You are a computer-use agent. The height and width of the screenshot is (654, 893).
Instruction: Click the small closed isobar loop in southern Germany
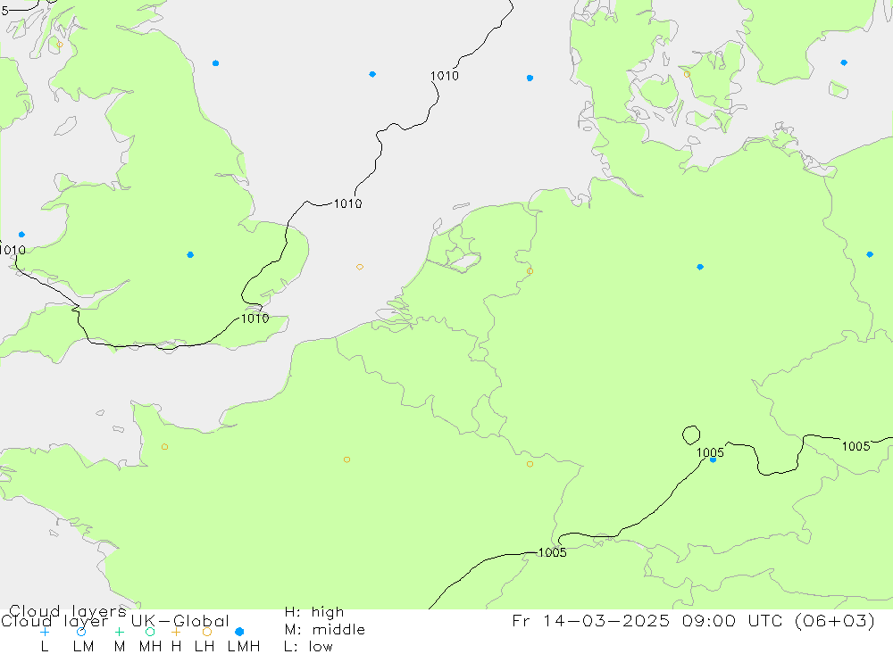coord(691,435)
